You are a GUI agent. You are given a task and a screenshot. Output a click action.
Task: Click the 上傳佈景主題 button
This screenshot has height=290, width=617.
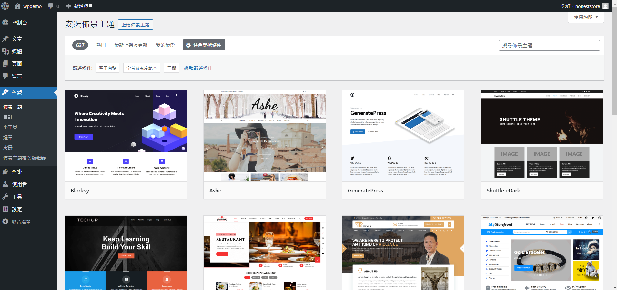tap(136, 25)
